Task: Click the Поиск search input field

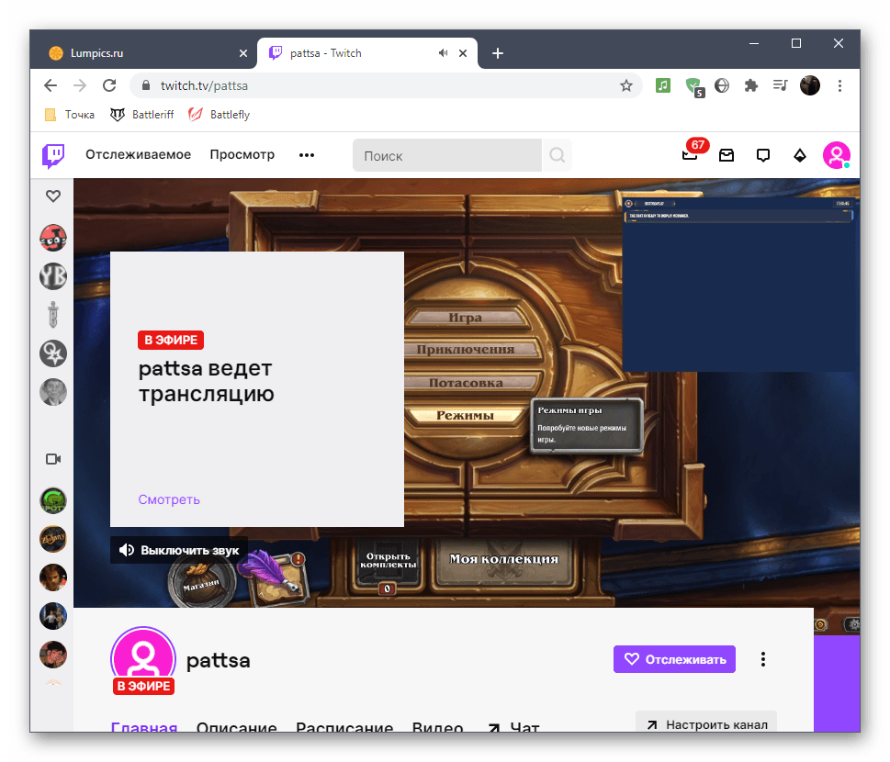Action: coord(447,155)
